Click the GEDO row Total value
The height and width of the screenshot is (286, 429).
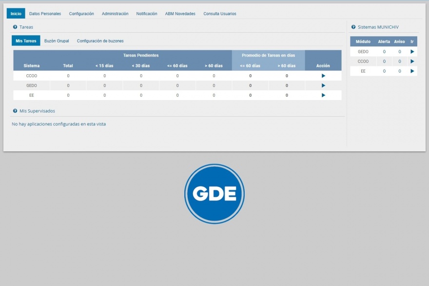[x=68, y=85]
